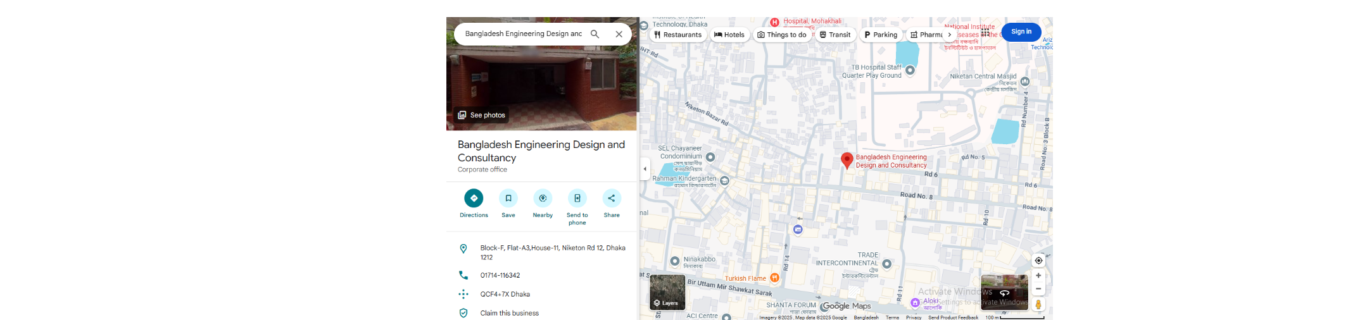Select Niketan Central Masjid map marker
This screenshot has height=320, width=1367.
(1024, 82)
